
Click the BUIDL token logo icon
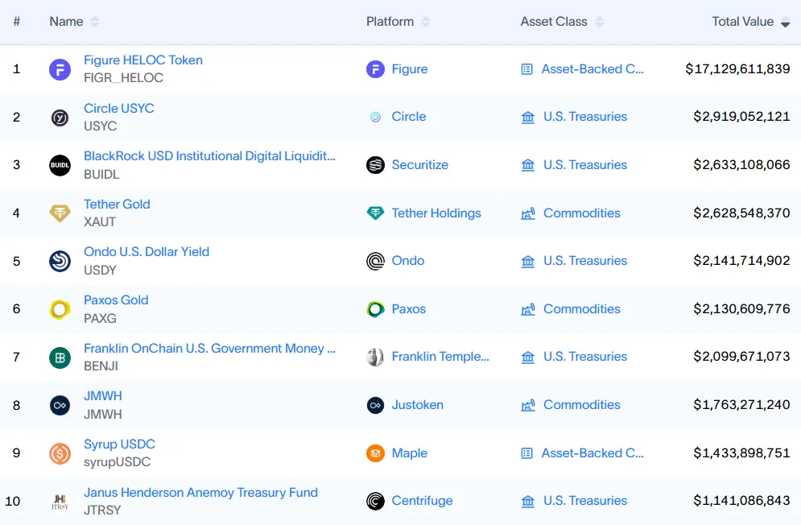pos(60,165)
